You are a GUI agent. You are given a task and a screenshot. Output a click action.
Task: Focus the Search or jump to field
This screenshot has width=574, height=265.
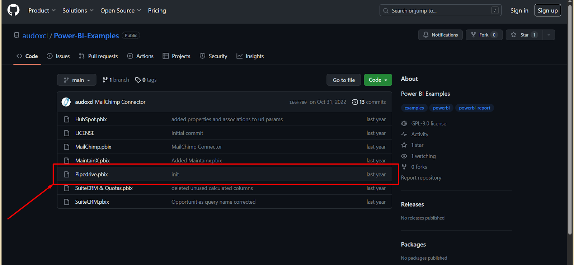441,10
